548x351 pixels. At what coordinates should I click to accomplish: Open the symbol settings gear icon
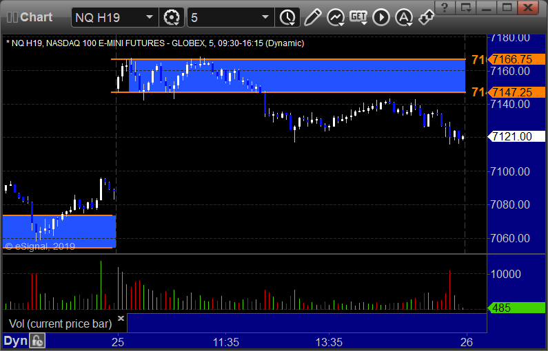[x=171, y=17]
